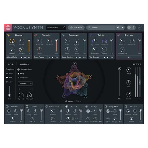
Task: Open Biovox advanced settings icon
Action: 29,58
